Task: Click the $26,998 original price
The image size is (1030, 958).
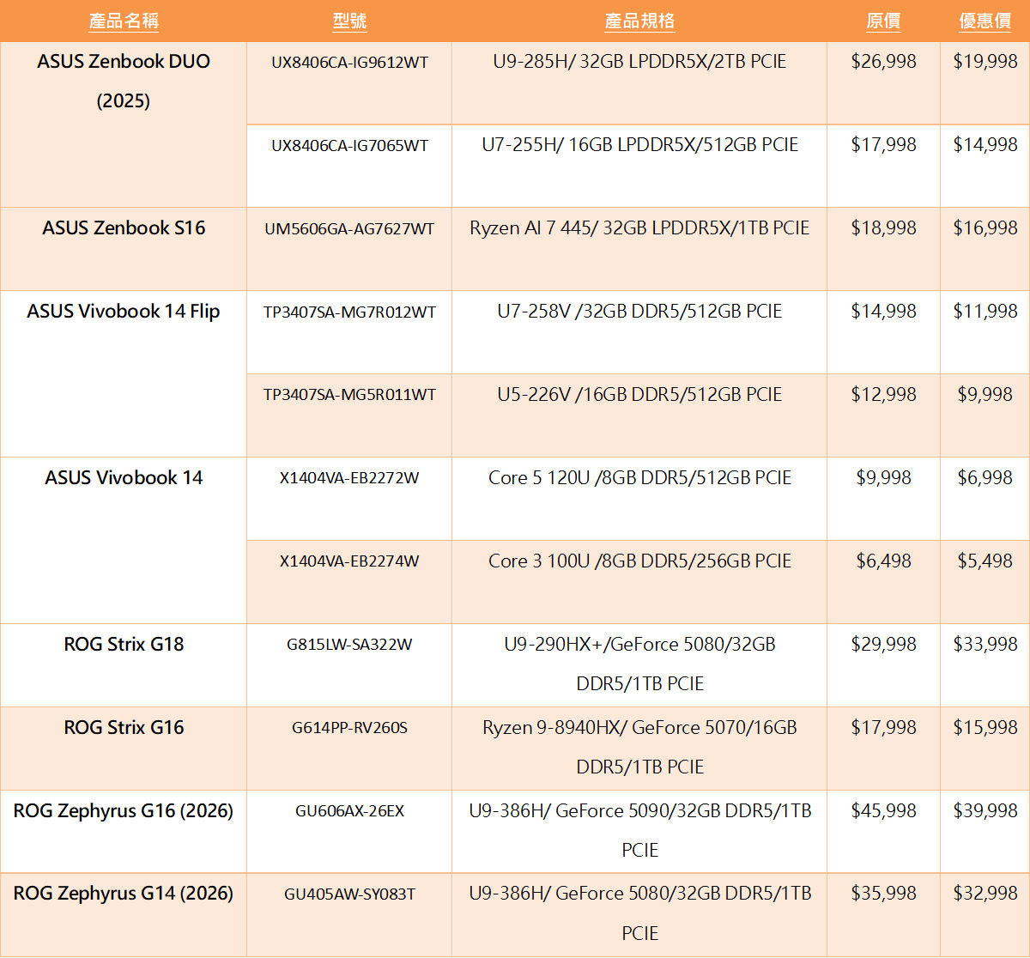Action: coord(883,62)
